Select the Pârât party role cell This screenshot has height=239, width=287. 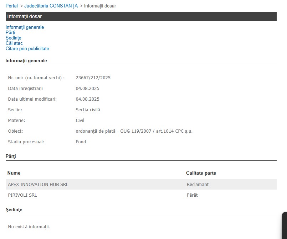(192, 195)
